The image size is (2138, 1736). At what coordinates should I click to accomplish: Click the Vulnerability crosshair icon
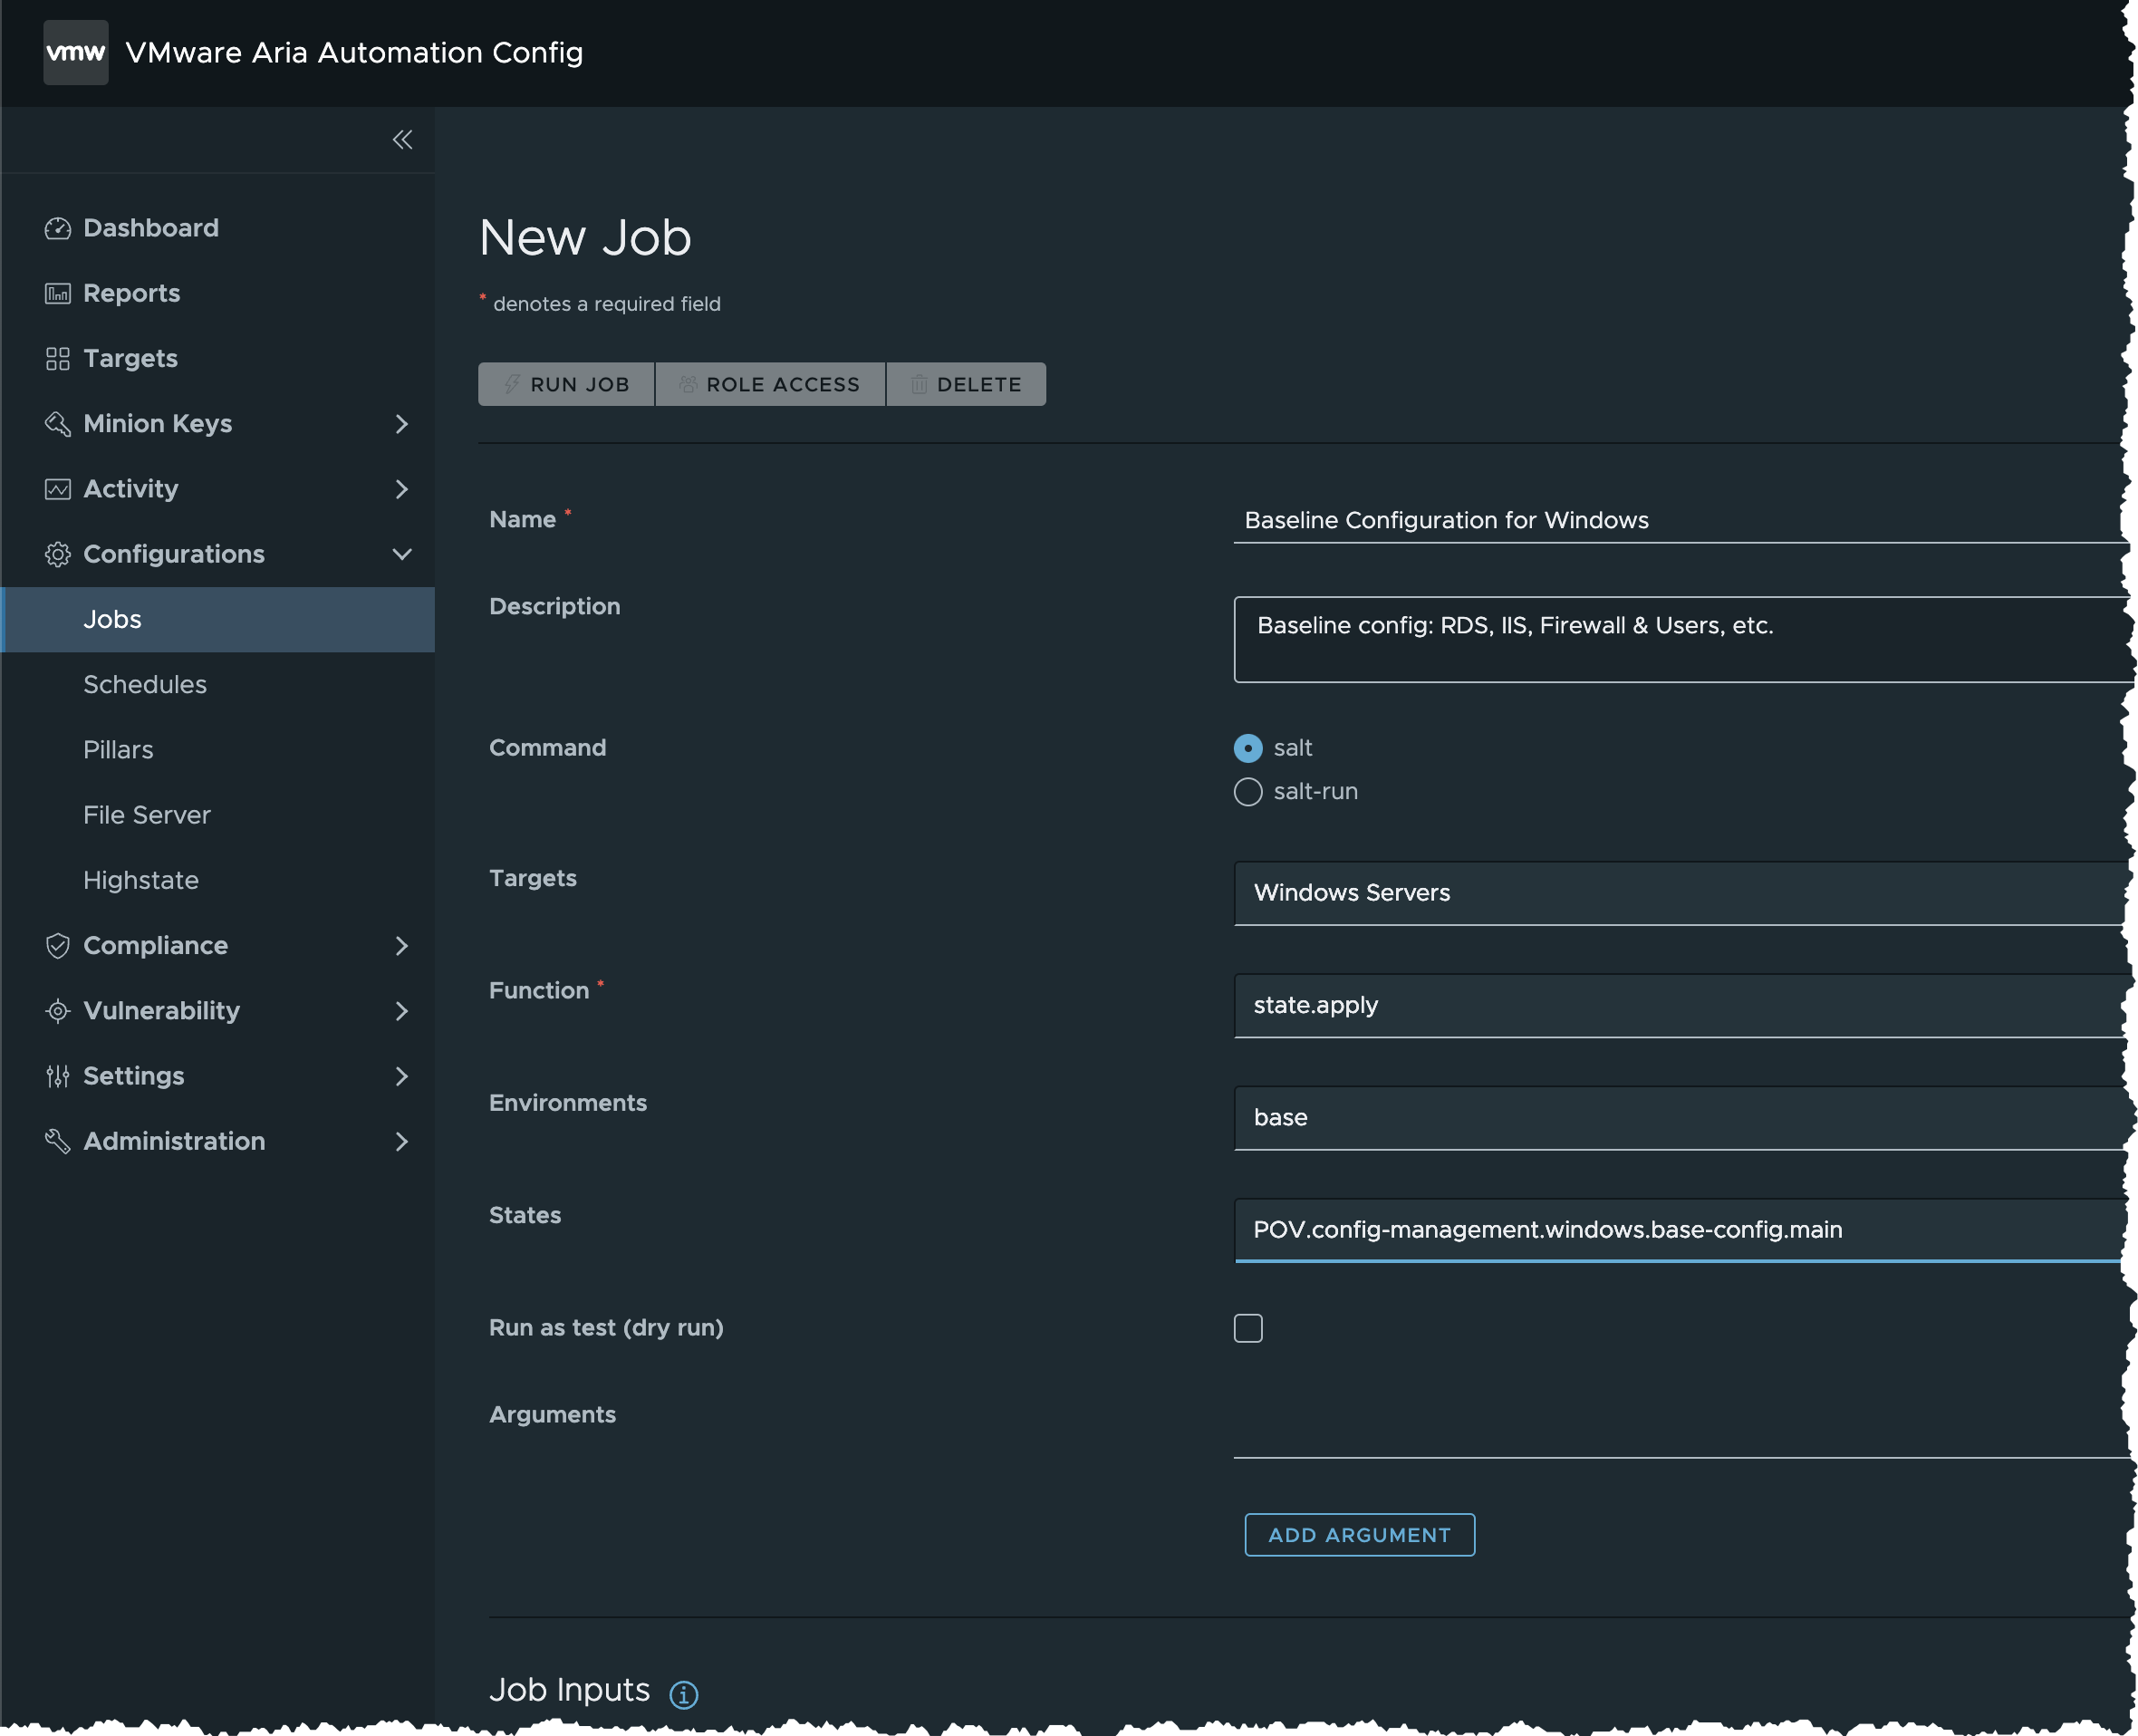point(58,1011)
